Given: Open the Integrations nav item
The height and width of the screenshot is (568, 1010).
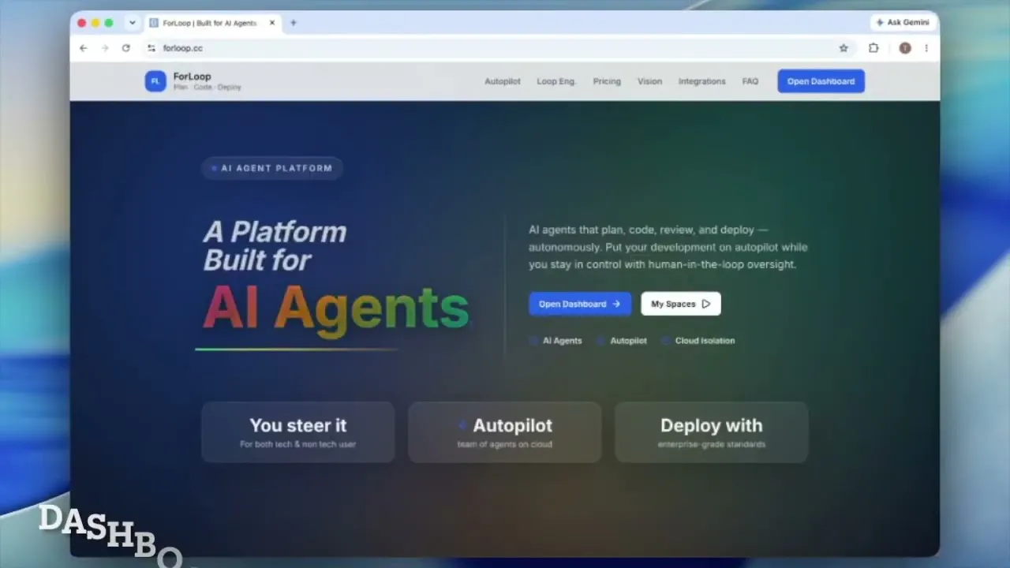Looking at the screenshot, I should pyautogui.click(x=701, y=81).
